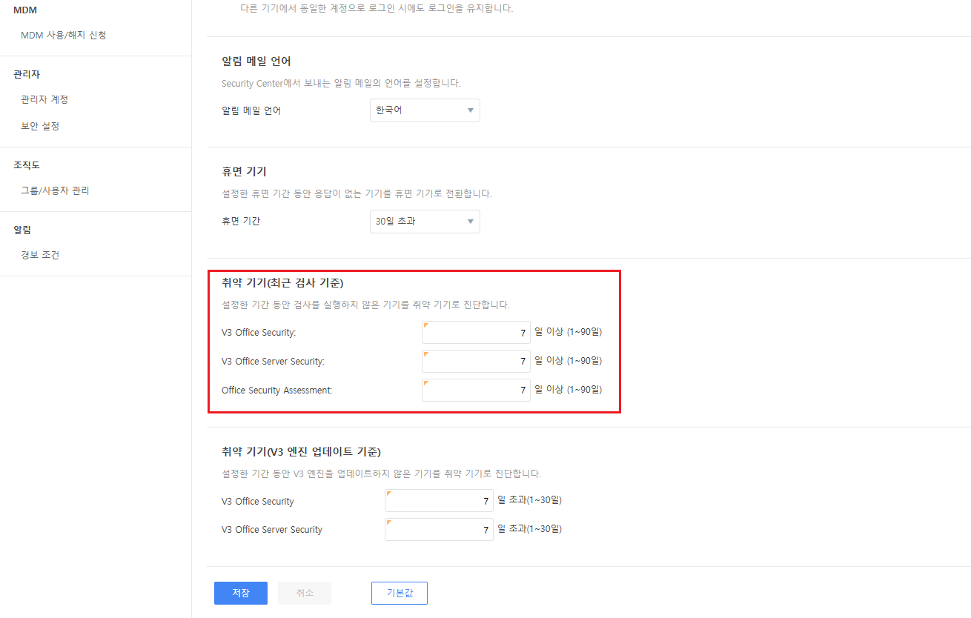Click the 취소 button
Viewport: 971px width, 618px height.
(305, 594)
